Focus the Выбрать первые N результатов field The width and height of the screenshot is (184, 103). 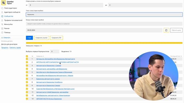[x=55, y=51]
